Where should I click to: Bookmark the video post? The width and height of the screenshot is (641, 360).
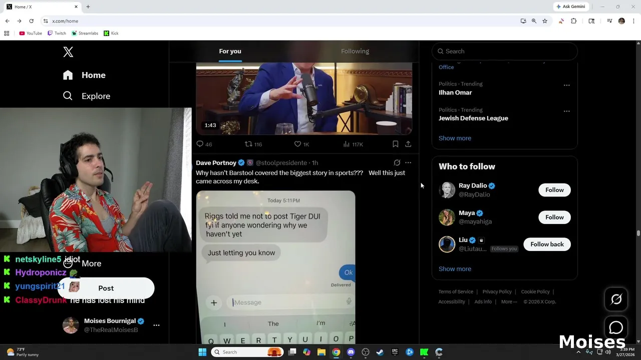pyautogui.click(x=395, y=144)
